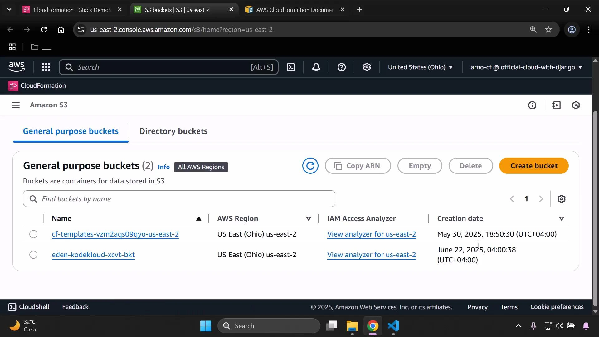The image size is (599, 337).
Task: Open CloudShell from the top navigation bar
Action: [x=291, y=67]
